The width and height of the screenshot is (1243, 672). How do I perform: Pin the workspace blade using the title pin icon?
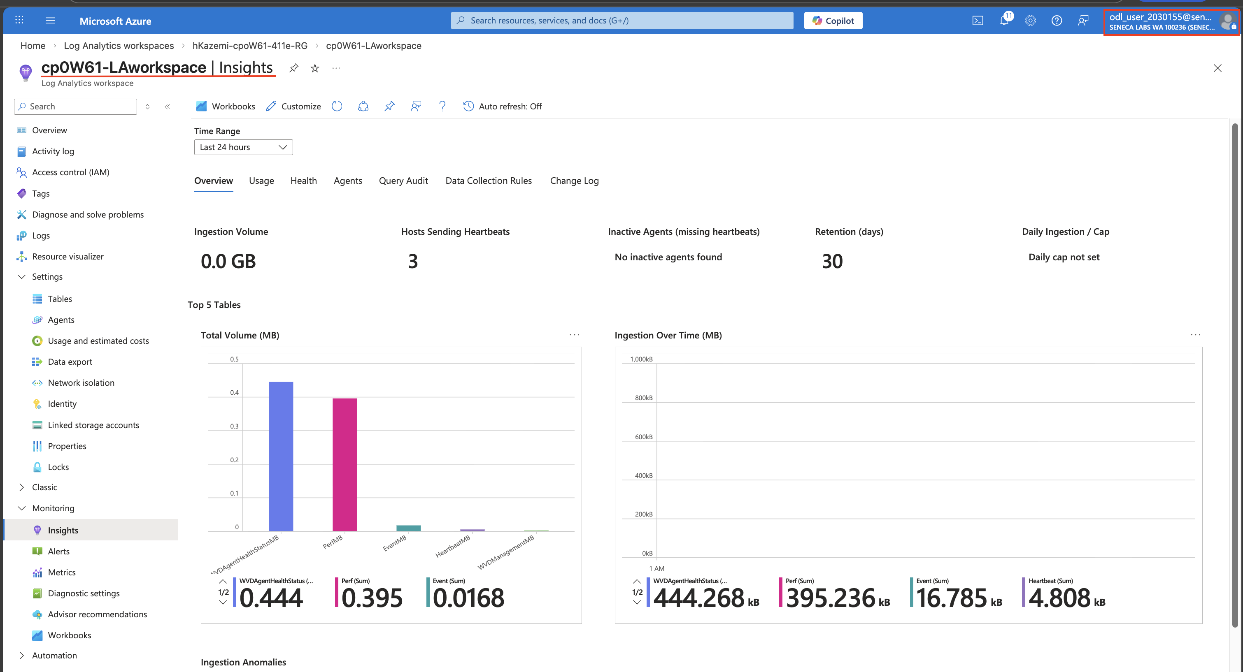tap(293, 68)
